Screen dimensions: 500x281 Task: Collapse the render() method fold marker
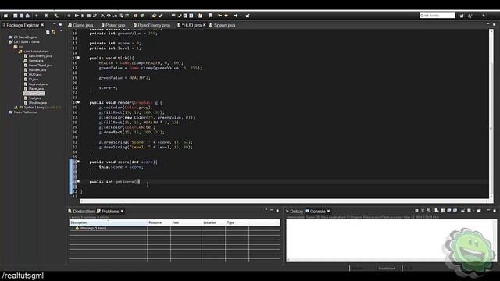[78, 102]
